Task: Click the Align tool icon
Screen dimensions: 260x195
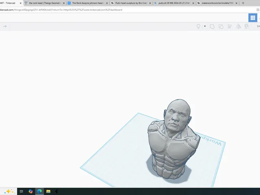Action: click(230, 26)
